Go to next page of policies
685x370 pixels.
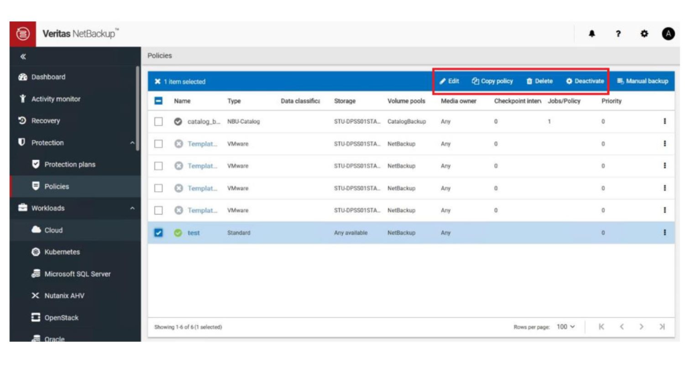coord(642,327)
